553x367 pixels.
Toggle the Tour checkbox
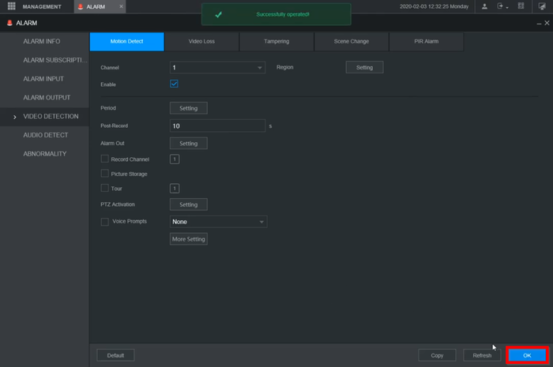pos(105,188)
